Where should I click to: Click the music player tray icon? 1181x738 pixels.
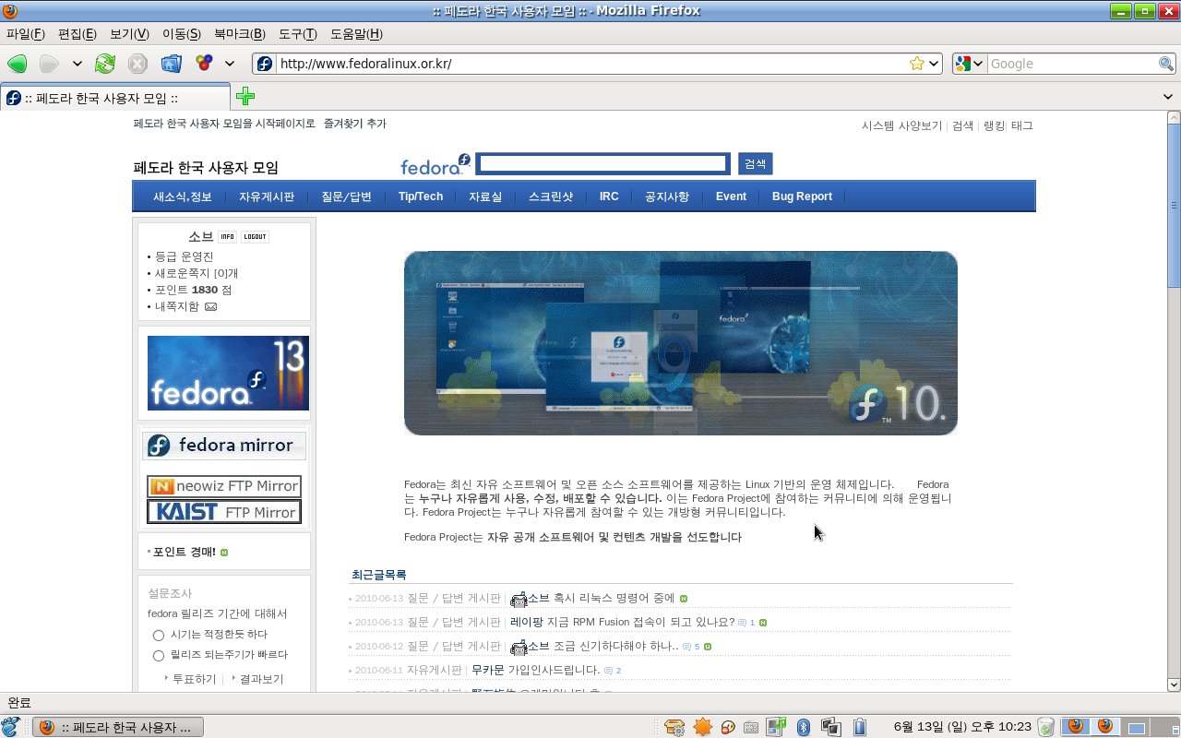776,727
